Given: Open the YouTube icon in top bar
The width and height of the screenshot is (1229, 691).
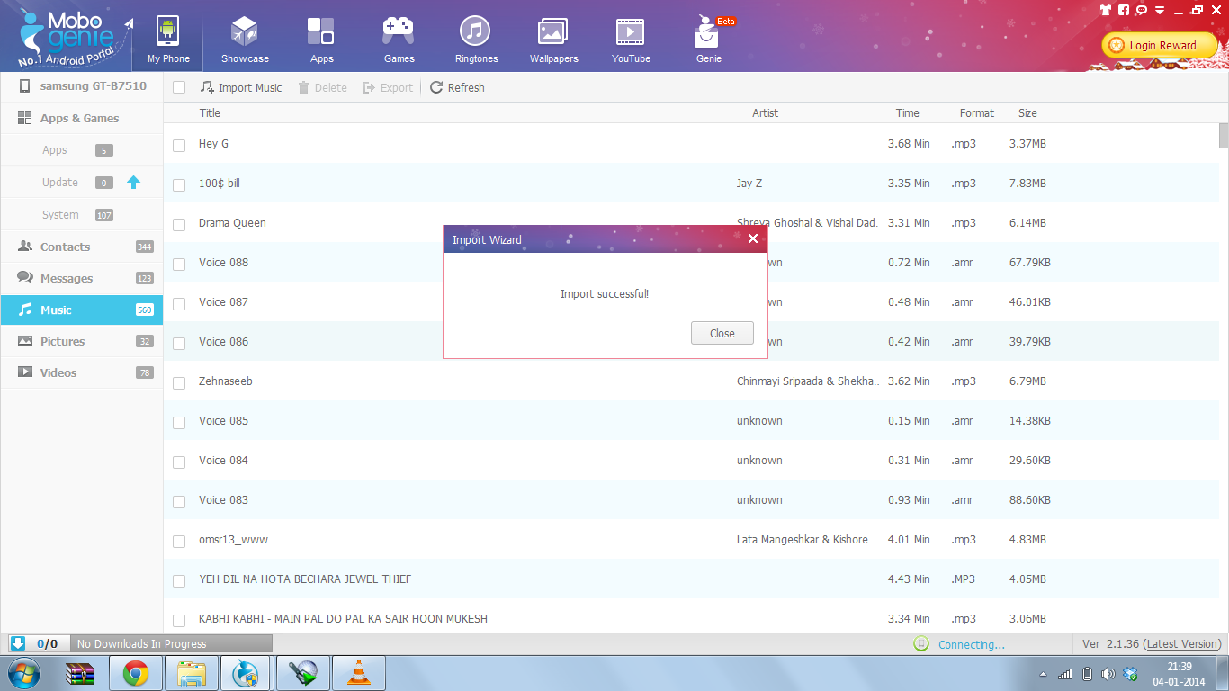Looking at the screenshot, I should 630,32.
